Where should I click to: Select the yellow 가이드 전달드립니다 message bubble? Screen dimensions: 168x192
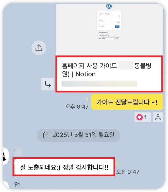[127, 102]
